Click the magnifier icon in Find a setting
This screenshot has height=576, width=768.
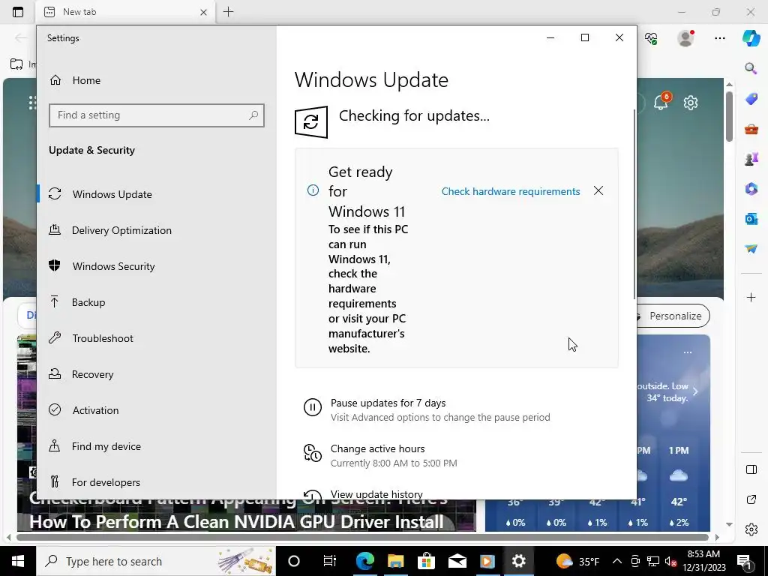253,115
